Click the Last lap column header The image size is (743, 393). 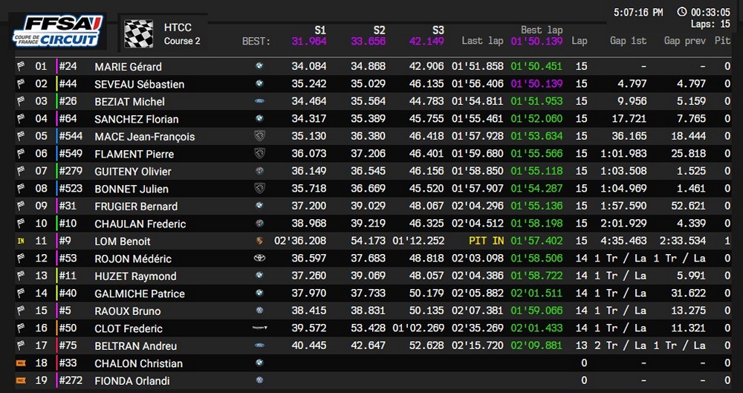pos(482,41)
